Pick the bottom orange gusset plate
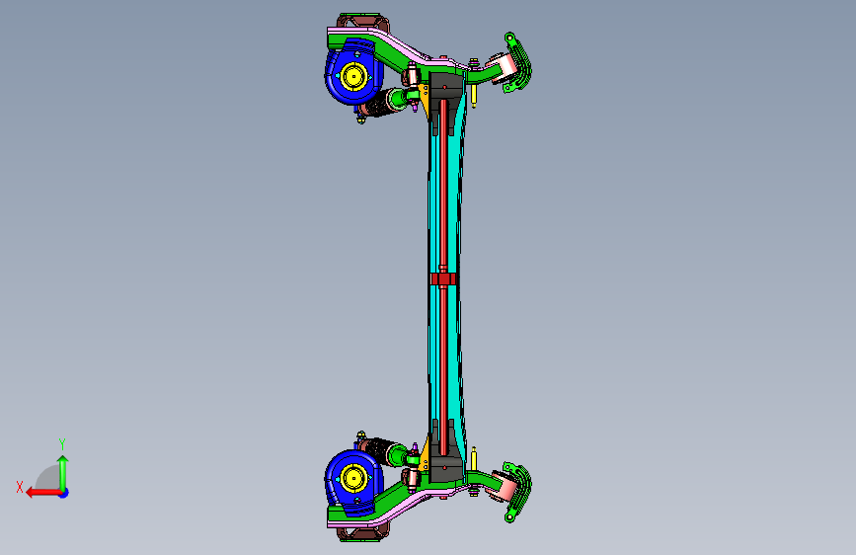Screen dimensions: 856x555 425,456
